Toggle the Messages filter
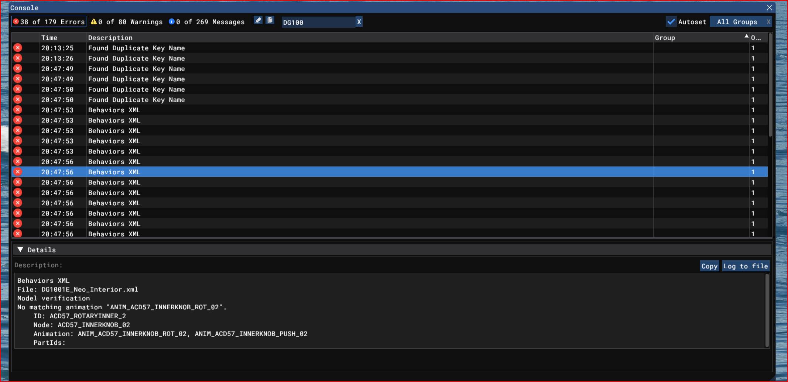Screen dimensions: 788x382 coord(207,22)
